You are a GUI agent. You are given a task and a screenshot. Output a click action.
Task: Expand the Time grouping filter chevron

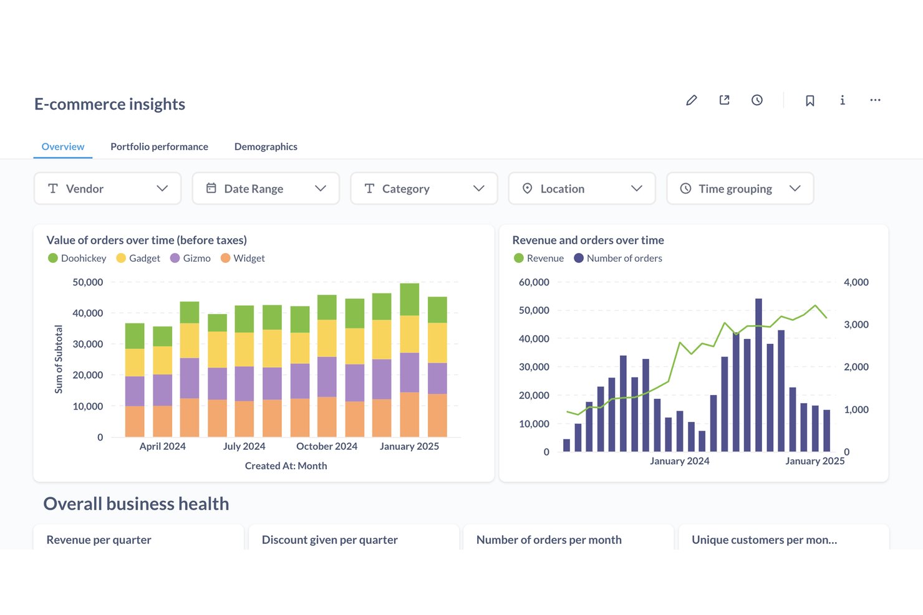795,188
